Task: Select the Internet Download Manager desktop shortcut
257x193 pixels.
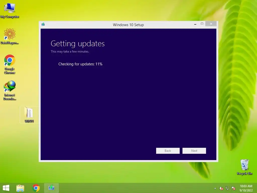Action: coord(10,90)
